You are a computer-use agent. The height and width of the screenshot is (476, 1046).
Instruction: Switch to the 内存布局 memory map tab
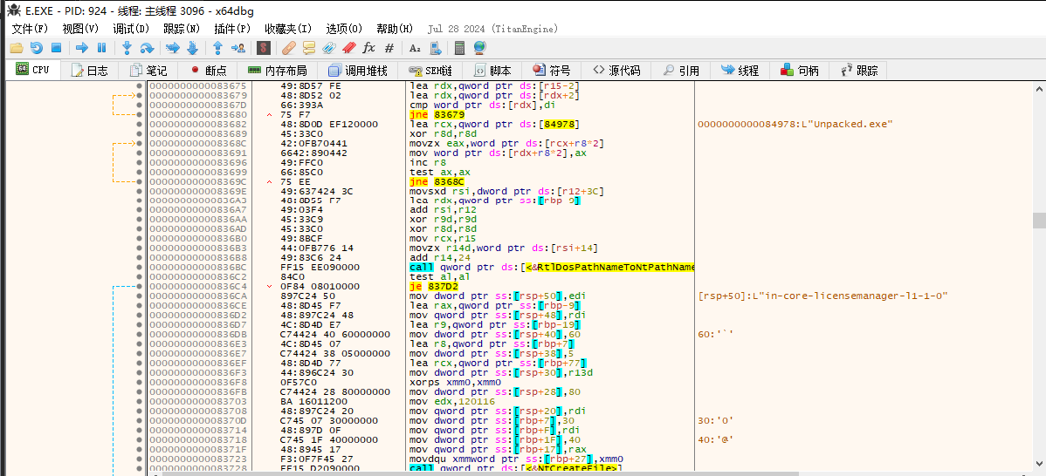pos(277,71)
